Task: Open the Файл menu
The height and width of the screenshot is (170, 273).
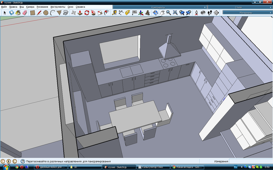Action: click(4, 7)
